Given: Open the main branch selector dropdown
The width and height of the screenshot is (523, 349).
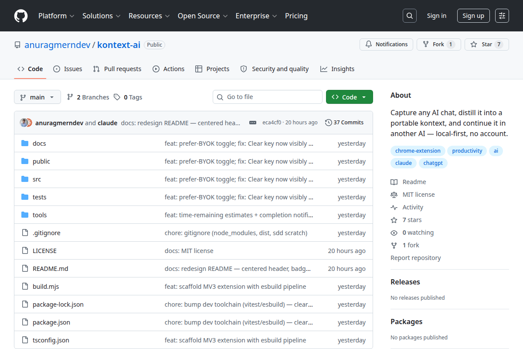Looking at the screenshot, I should point(37,97).
